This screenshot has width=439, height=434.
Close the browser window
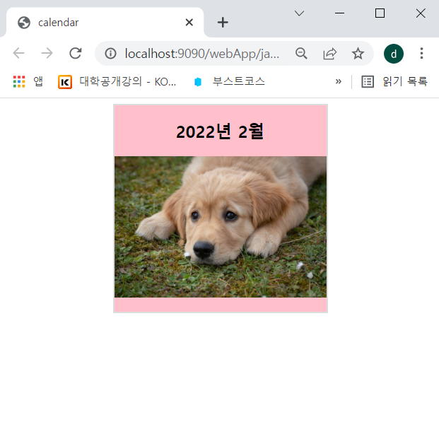(421, 13)
